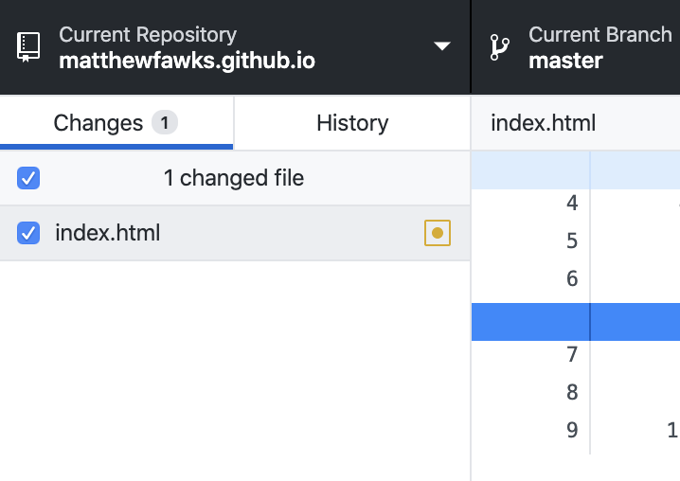
Task: Select diff line number 9
Action: click(x=572, y=430)
